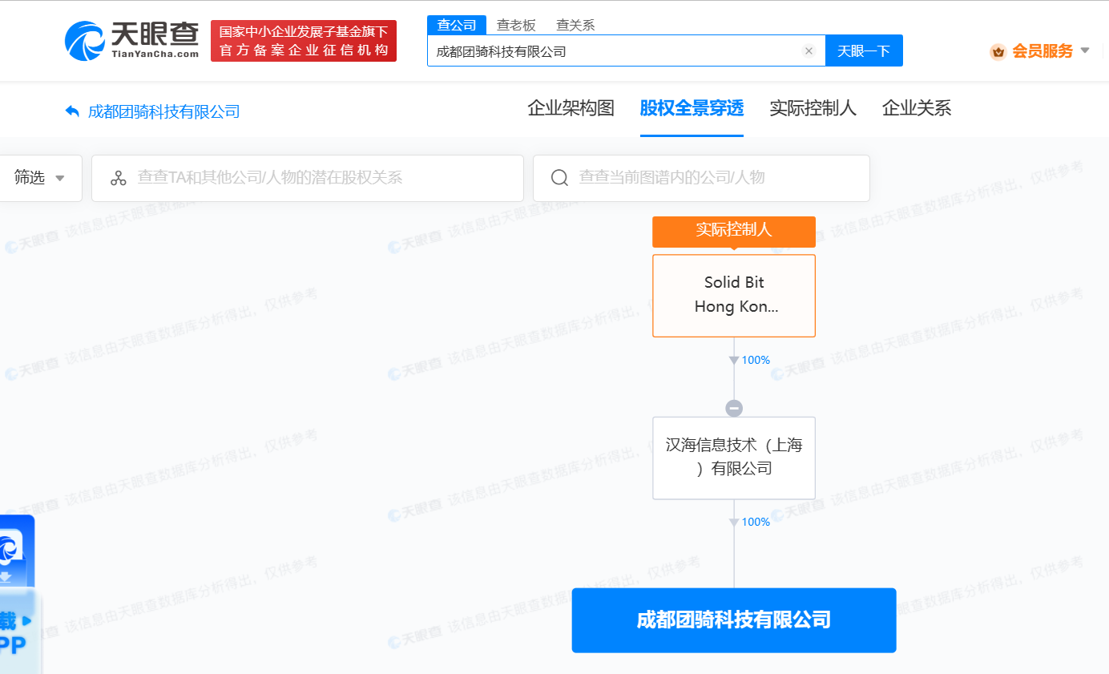This screenshot has width=1109, height=674.
Task: Select the blue 成都团骑科技有限公司 root node
Action: point(734,620)
